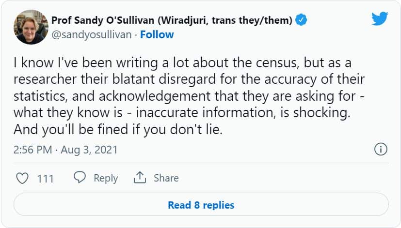Click the Prof Sandy O'Sullivan display name
The height and width of the screenshot is (228, 401).
[x=101, y=20]
